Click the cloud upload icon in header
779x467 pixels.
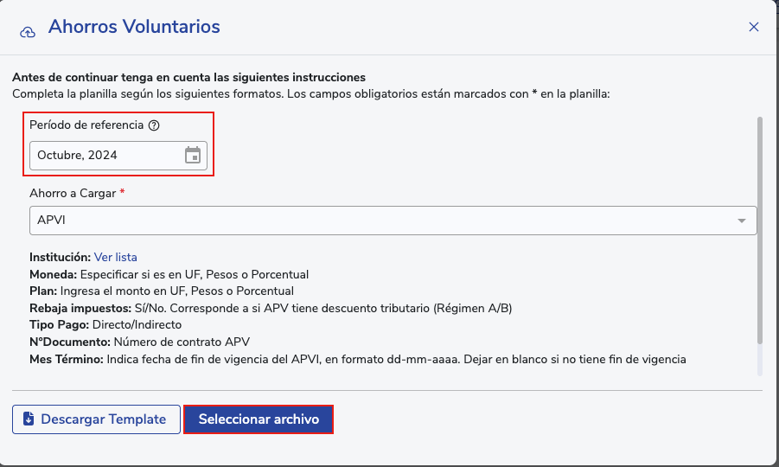click(x=28, y=32)
